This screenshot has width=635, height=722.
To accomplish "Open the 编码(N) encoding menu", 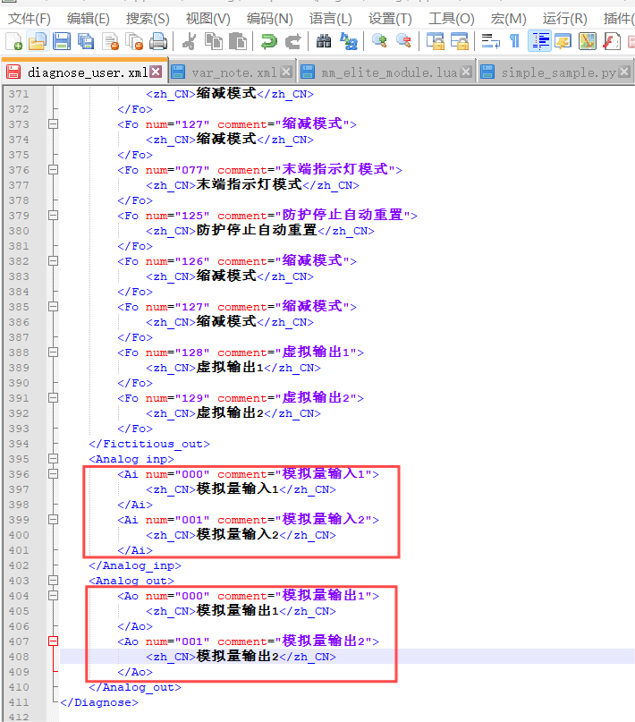I will (269, 18).
